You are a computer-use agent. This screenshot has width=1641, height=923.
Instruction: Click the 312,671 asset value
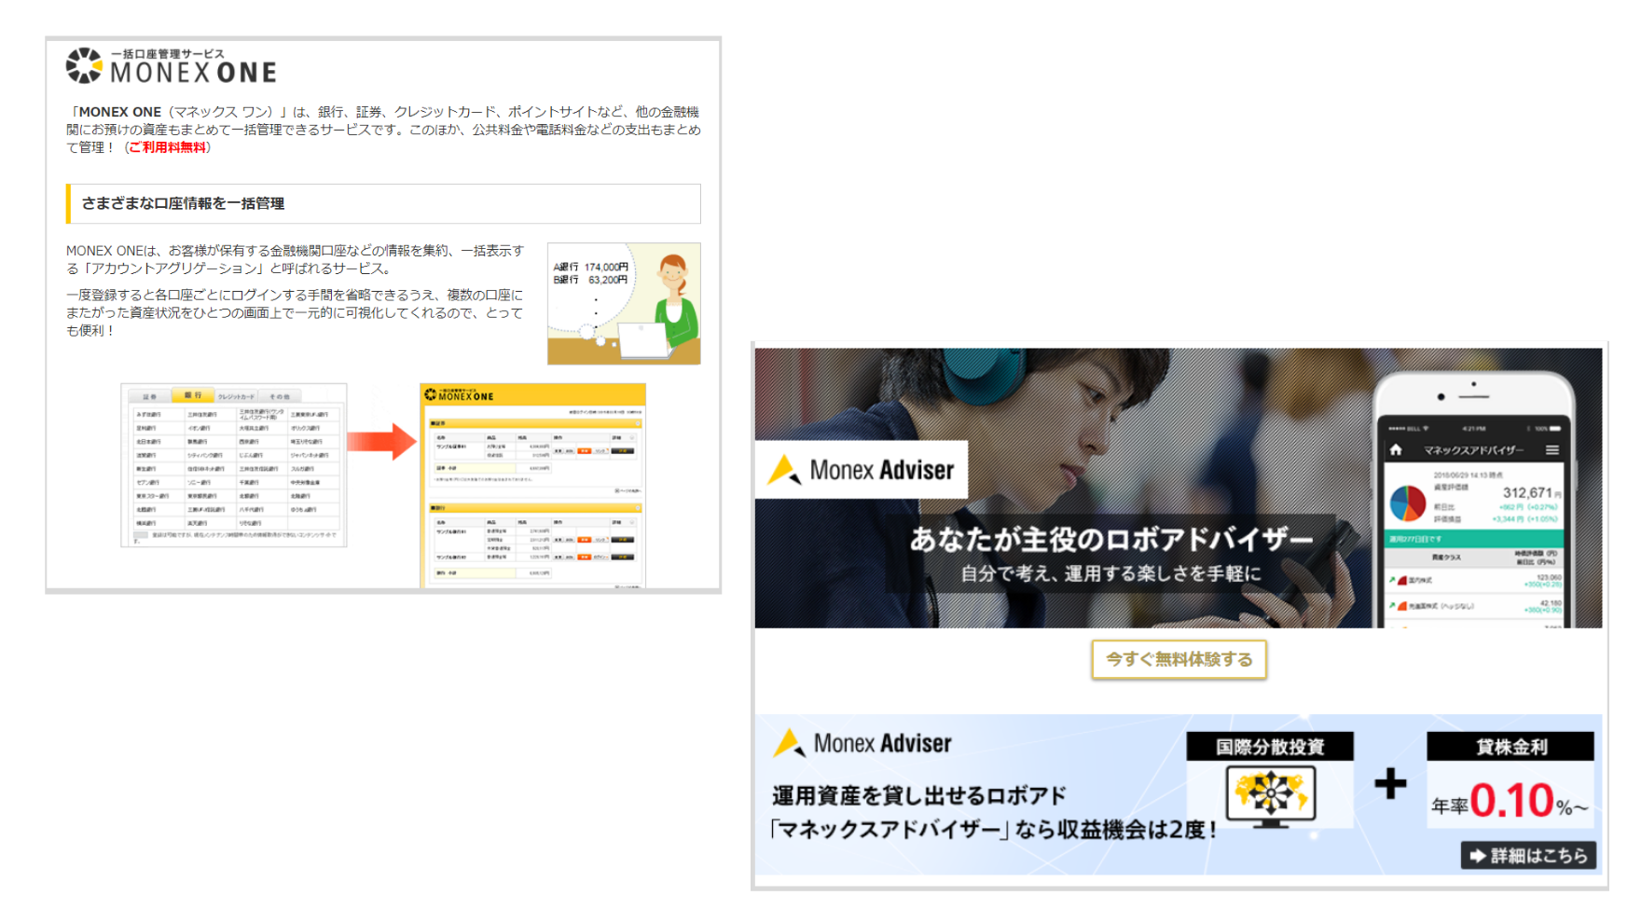click(1527, 492)
